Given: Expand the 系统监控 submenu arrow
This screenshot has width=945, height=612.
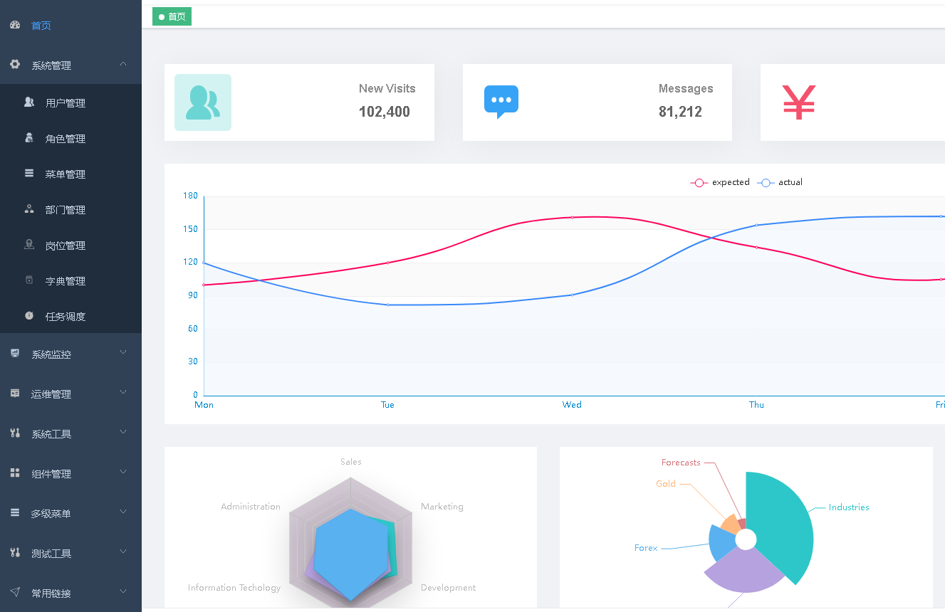Looking at the screenshot, I should (x=123, y=352).
